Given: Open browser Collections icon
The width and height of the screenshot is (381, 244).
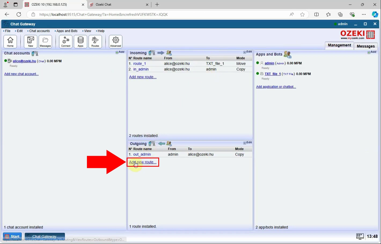Looking at the screenshot, I should pos(340,14).
